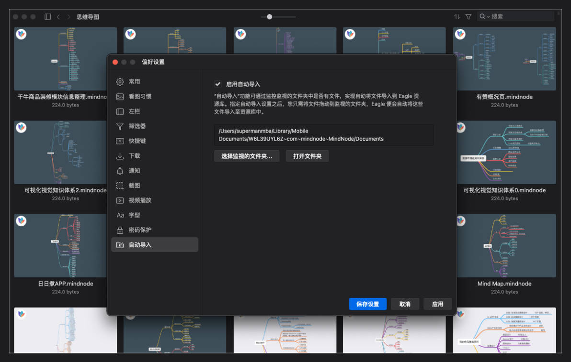This screenshot has width=571, height=362.
Task: Switch to the 快捷键 settings tab
Action: pos(155,141)
